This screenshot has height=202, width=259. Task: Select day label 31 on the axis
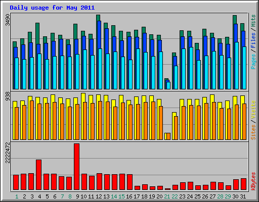(x=243, y=196)
